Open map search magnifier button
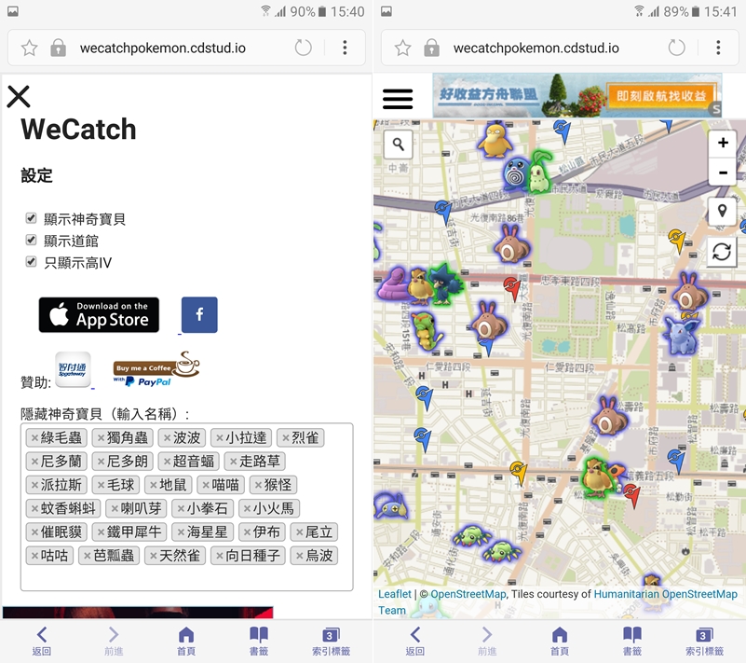Image resolution: width=746 pixels, height=663 pixels. click(399, 144)
